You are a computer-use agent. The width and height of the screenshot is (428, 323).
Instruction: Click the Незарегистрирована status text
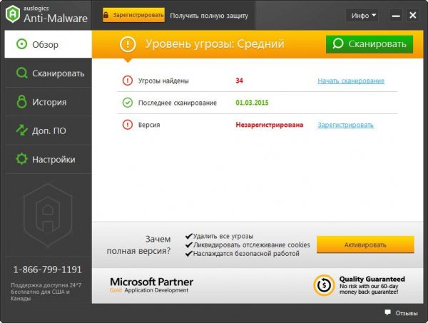coord(270,125)
